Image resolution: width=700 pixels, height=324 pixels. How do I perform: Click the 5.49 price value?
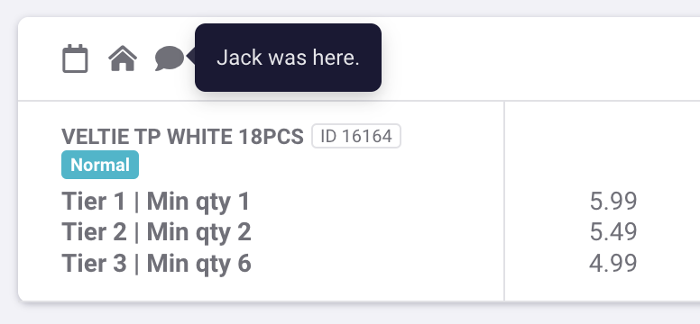(613, 232)
